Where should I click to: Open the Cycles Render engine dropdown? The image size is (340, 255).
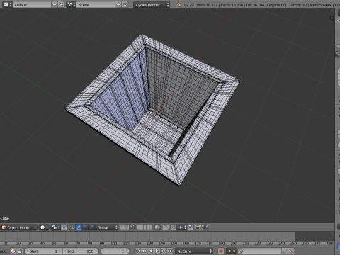pyautogui.click(x=152, y=4)
